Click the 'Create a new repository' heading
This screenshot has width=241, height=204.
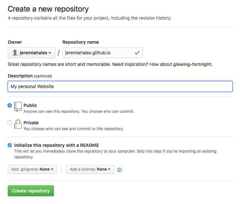(x=48, y=9)
